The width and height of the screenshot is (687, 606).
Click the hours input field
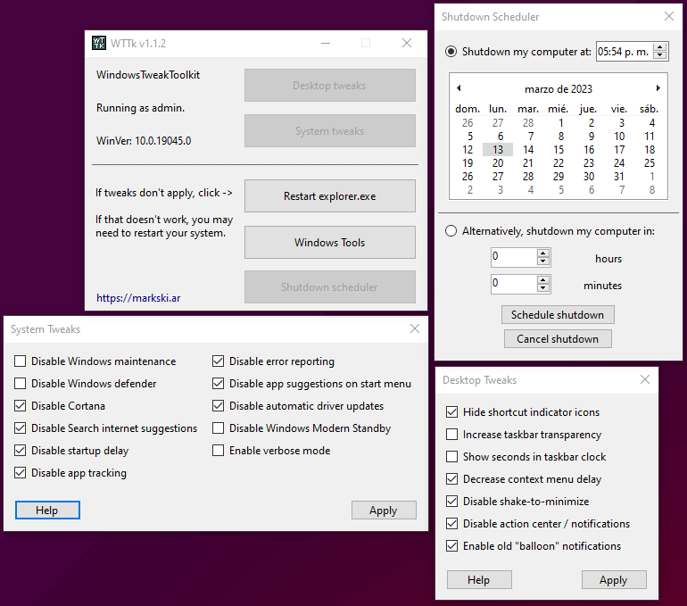pyautogui.click(x=513, y=258)
